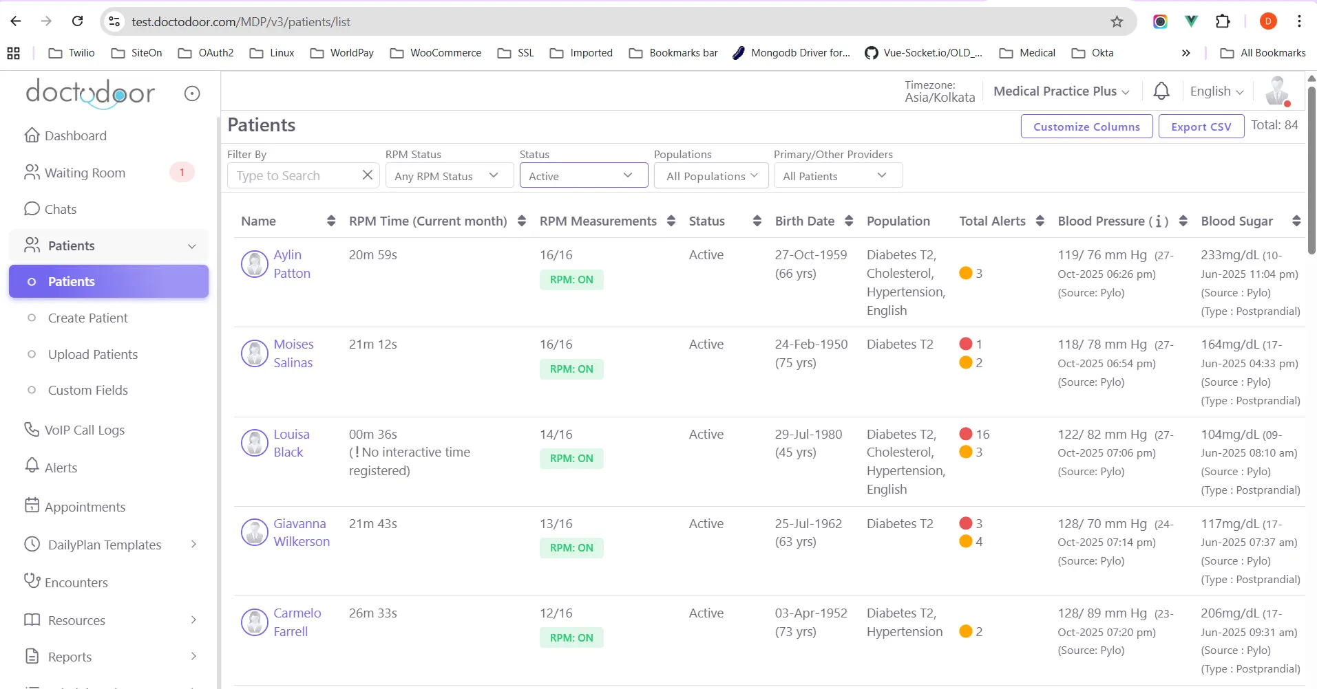Sort by Total Alerts column arrows
Image resolution: width=1317 pixels, height=689 pixels.
click(x=1040, y=221)
